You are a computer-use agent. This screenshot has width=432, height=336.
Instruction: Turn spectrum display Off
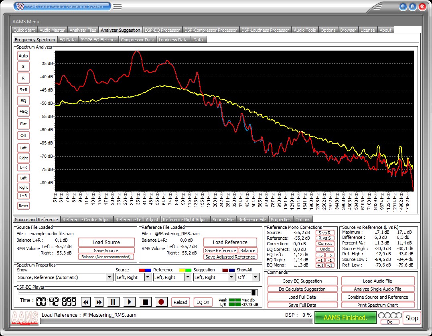[23, 135]
